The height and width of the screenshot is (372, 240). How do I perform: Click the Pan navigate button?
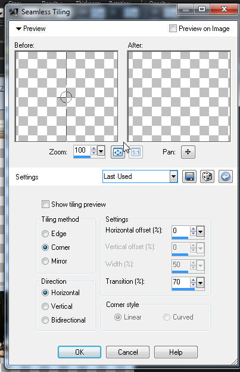click(188, 152)
